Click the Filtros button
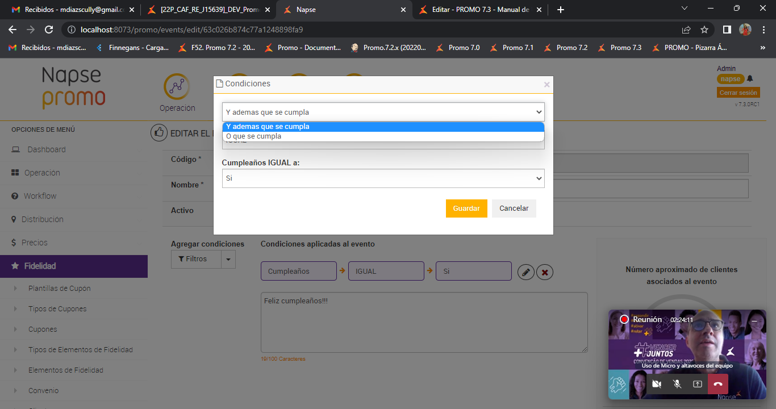Screen dimensions: 776x409 196,259
